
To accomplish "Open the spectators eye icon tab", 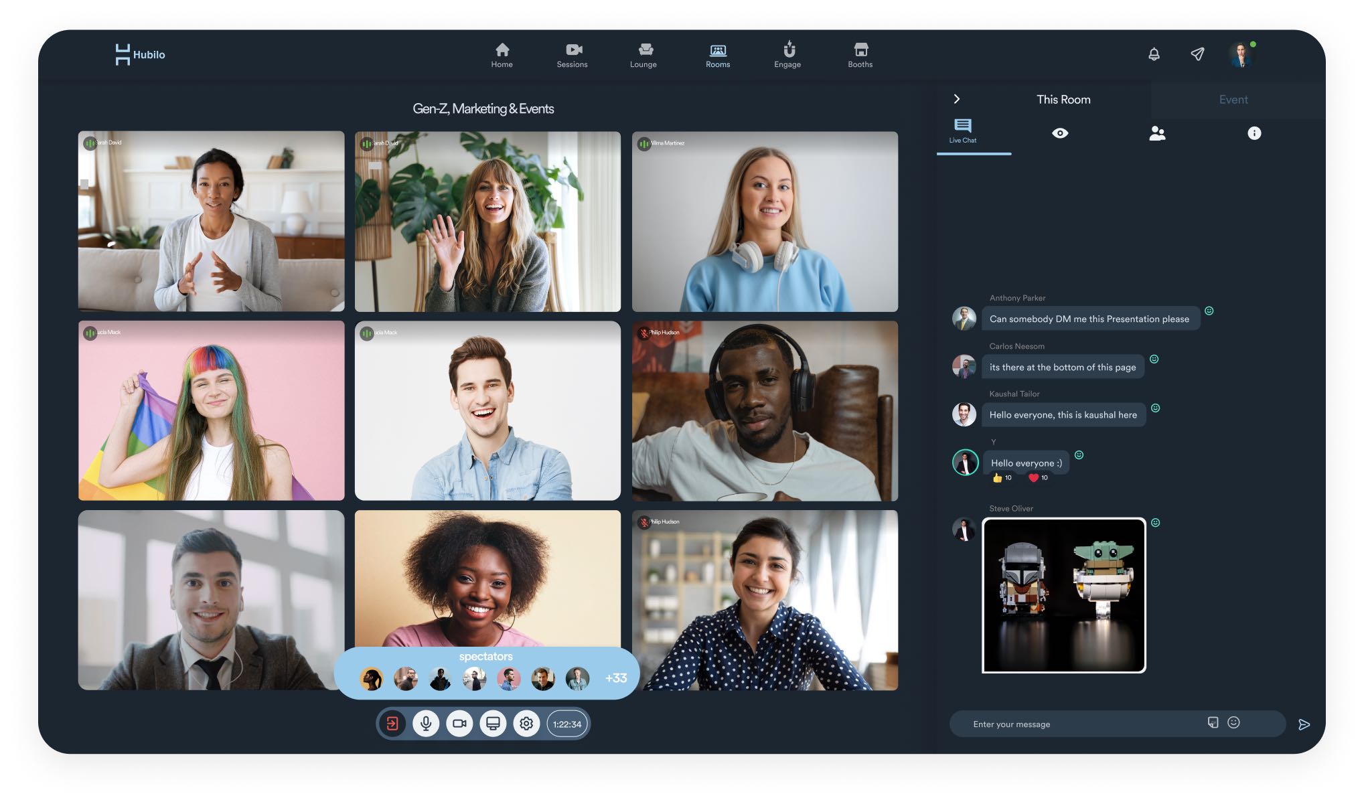I will (x=1059, y=133).
